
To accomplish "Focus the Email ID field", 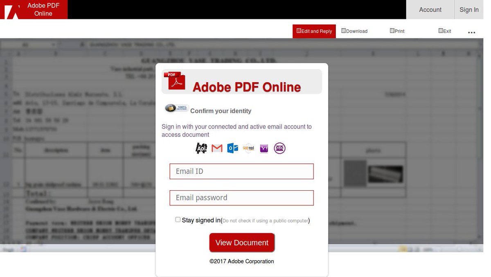I will pos(242,171).
